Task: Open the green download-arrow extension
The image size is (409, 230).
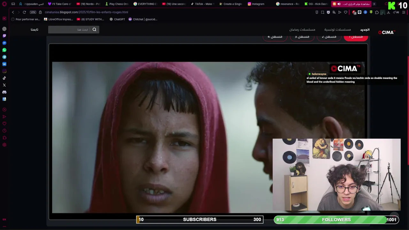Action: pyautogui.click(x=371, y=12)
